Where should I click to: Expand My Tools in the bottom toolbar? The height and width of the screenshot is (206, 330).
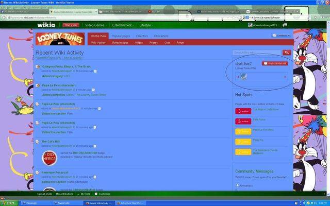(x=84, y=194)
